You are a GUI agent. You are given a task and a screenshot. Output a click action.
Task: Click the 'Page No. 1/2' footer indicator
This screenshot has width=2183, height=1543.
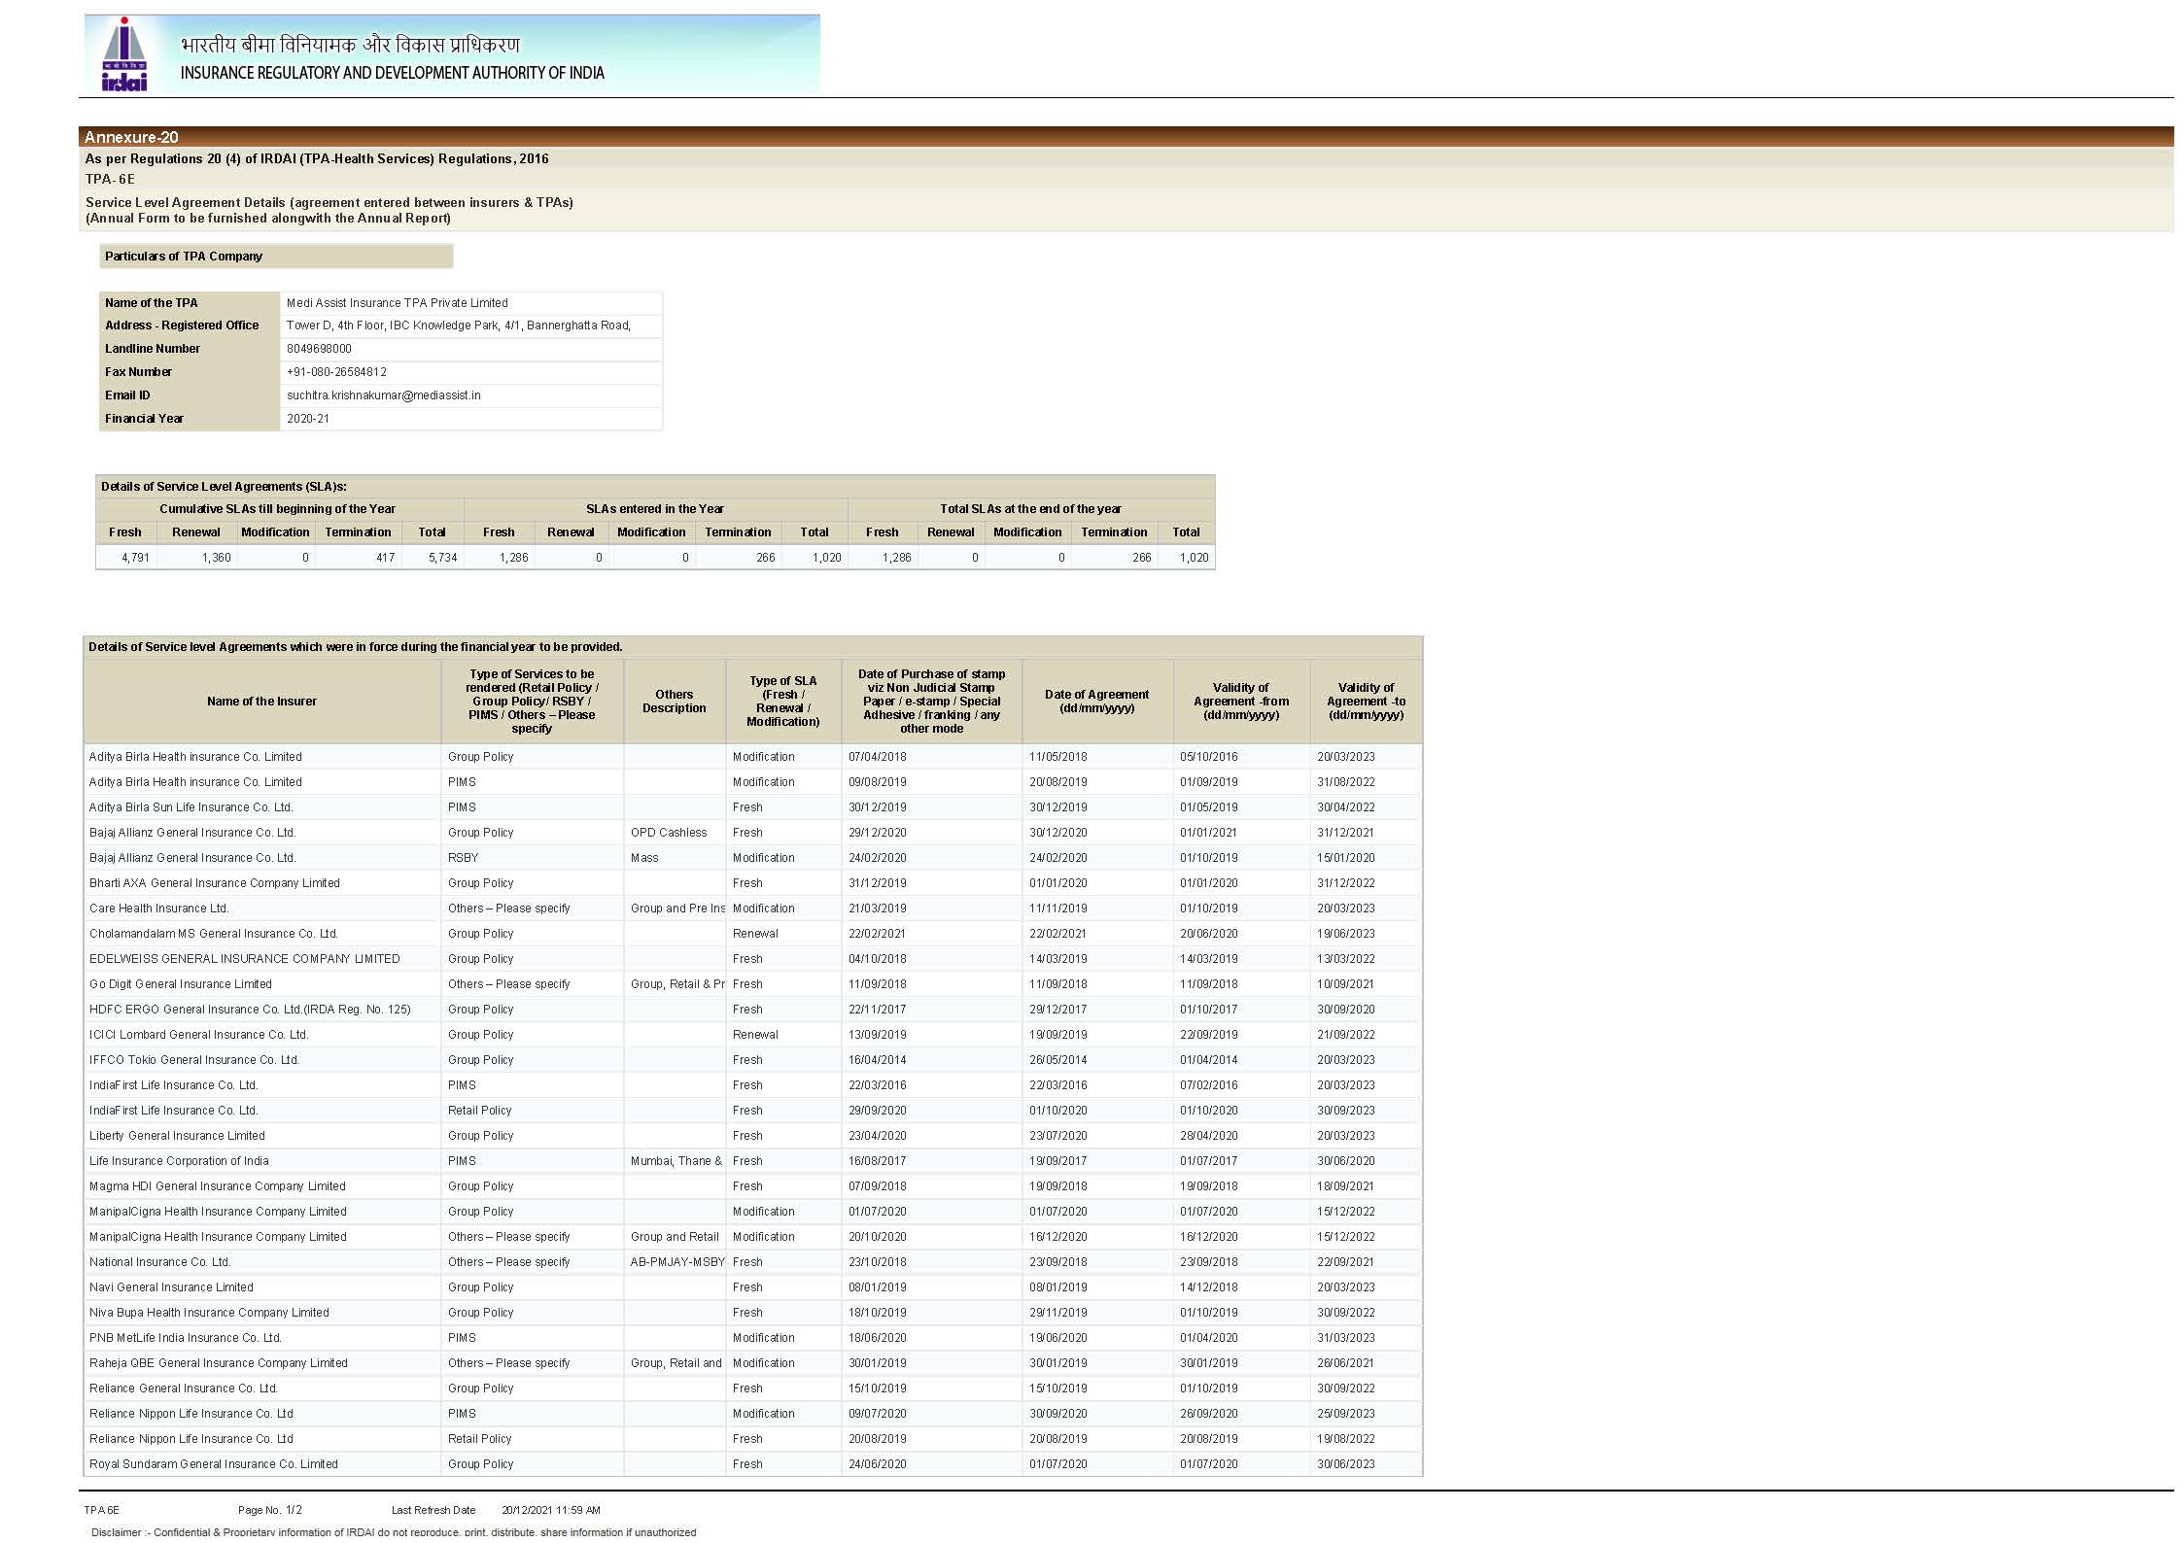click(270, 1511)
